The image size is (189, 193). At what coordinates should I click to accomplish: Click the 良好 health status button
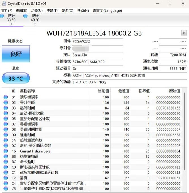point(16,54)
